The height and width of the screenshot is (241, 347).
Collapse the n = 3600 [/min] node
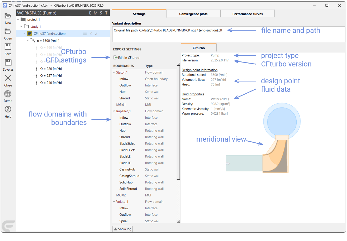click(28, 41)
